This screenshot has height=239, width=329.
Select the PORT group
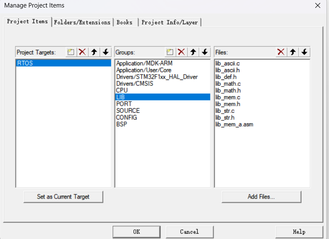(x=163, y=104)
